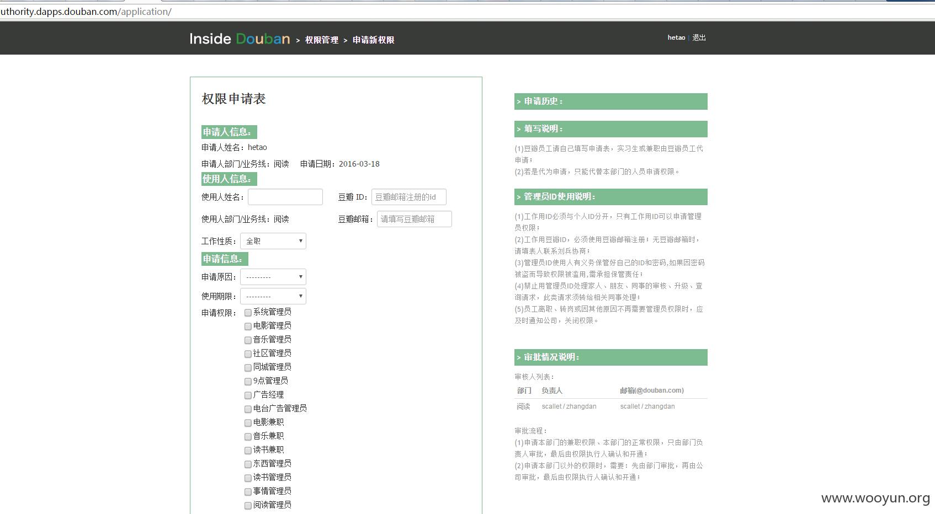The image size is (935, 514).
Task: Check the 电影管理员 permission box
Action: [248, 326]
